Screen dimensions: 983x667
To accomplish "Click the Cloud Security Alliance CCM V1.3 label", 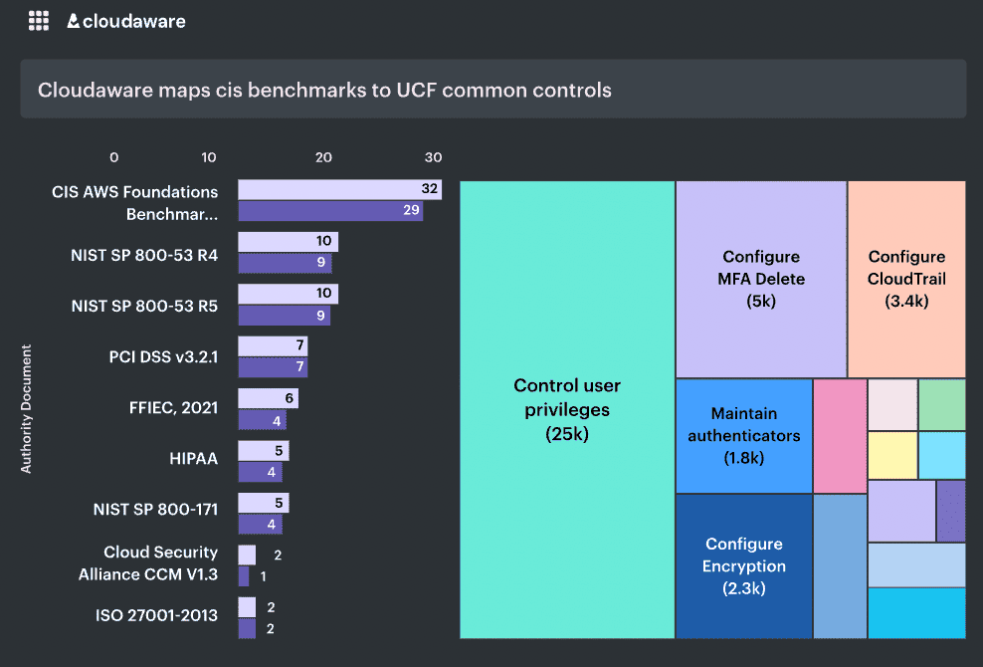I will [x=148, y=562].
